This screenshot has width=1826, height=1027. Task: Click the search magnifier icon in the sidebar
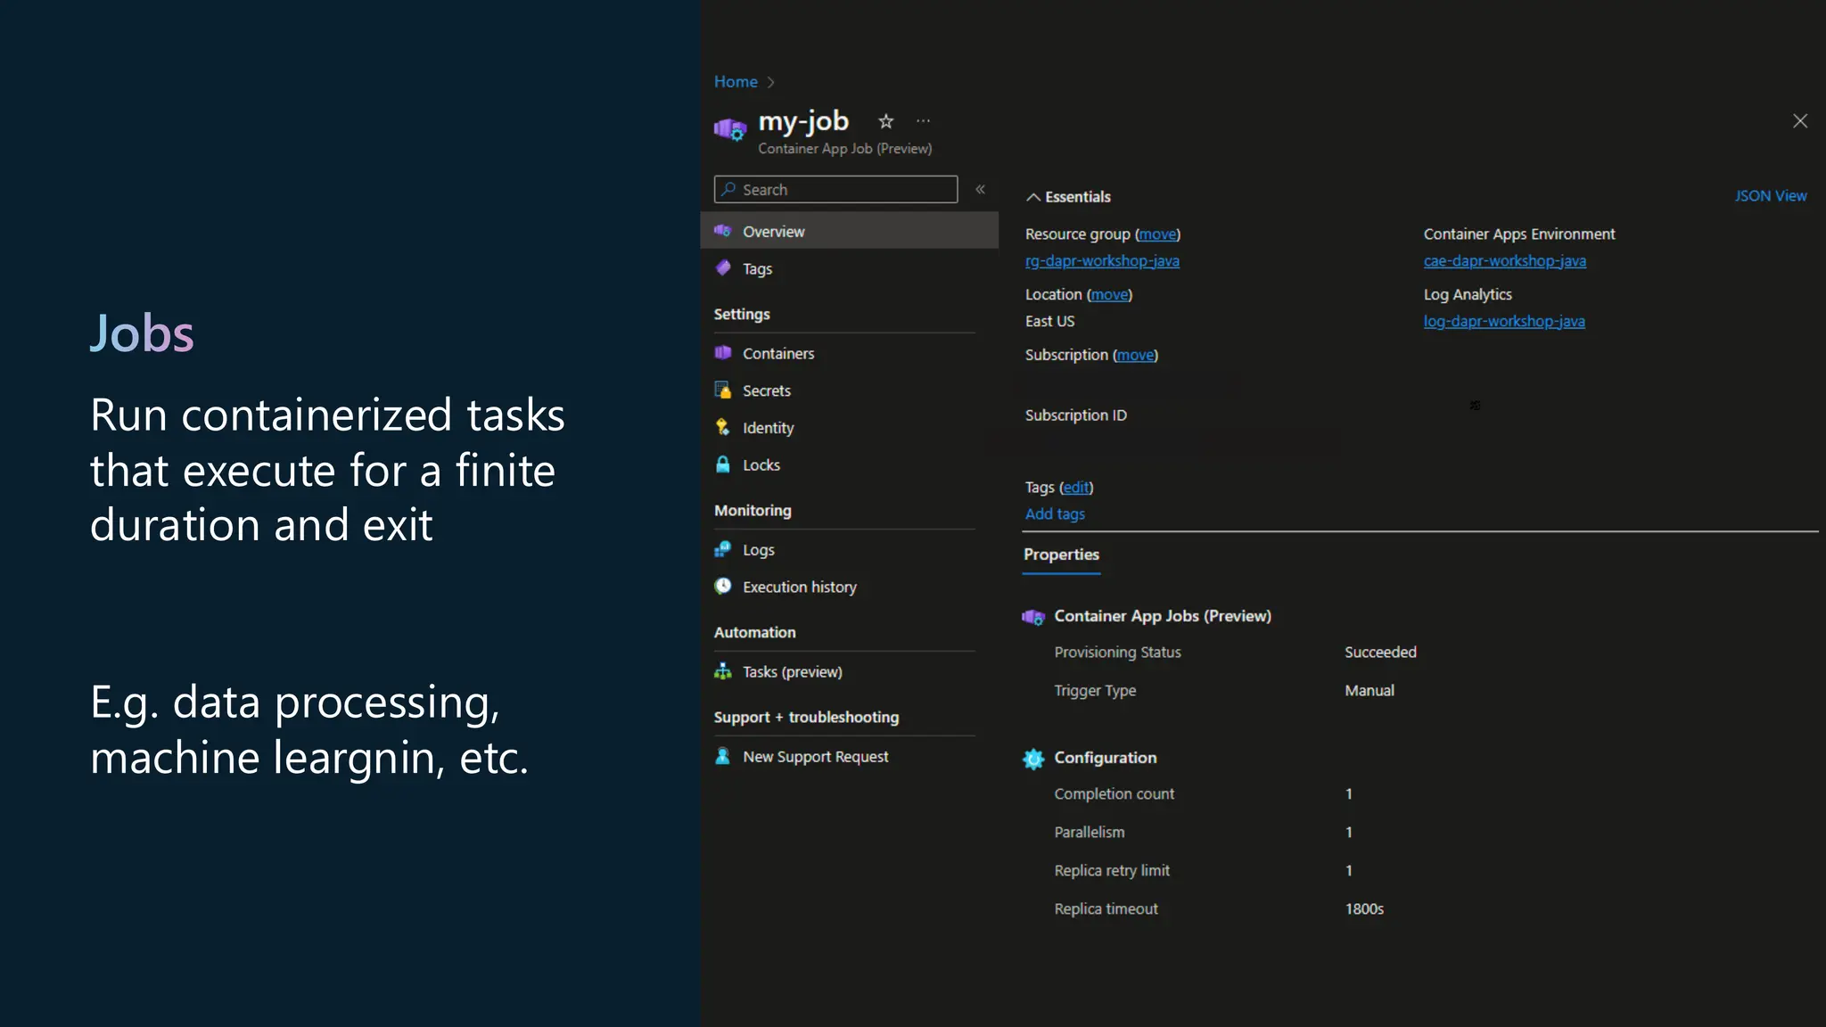(x=728, y=189)
